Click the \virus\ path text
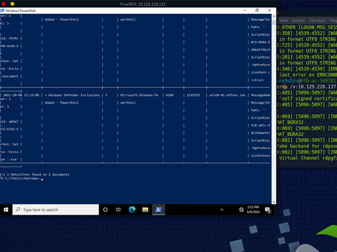Screen dimensions: 337x252 coord(258,80)
